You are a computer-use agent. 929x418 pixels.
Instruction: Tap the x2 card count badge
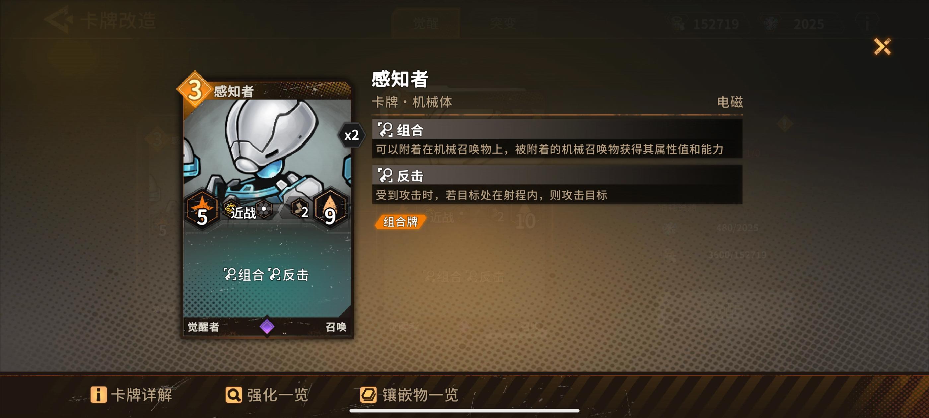pos(352,135)
